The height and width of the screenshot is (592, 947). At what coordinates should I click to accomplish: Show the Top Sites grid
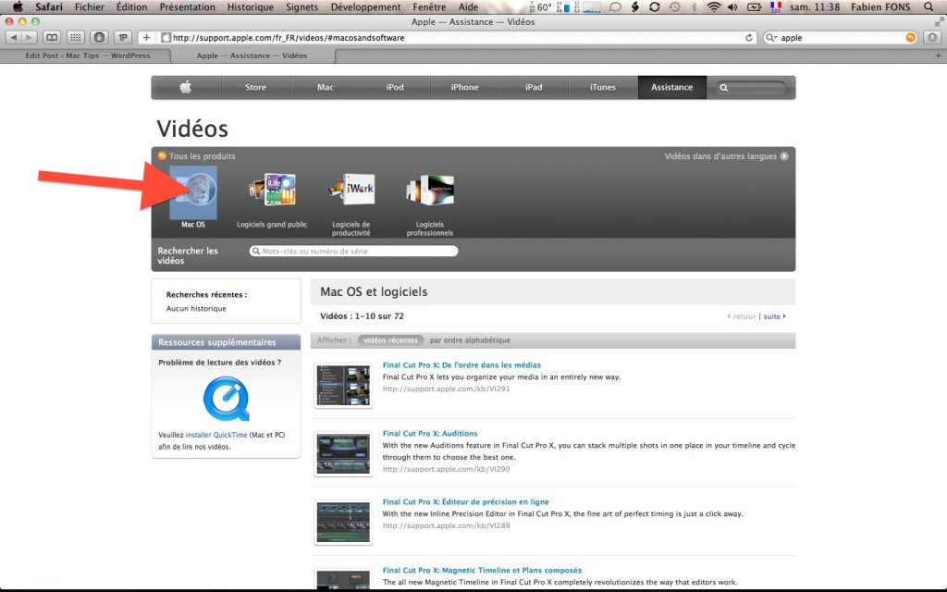pyautogui.click(x=76, y=37)
